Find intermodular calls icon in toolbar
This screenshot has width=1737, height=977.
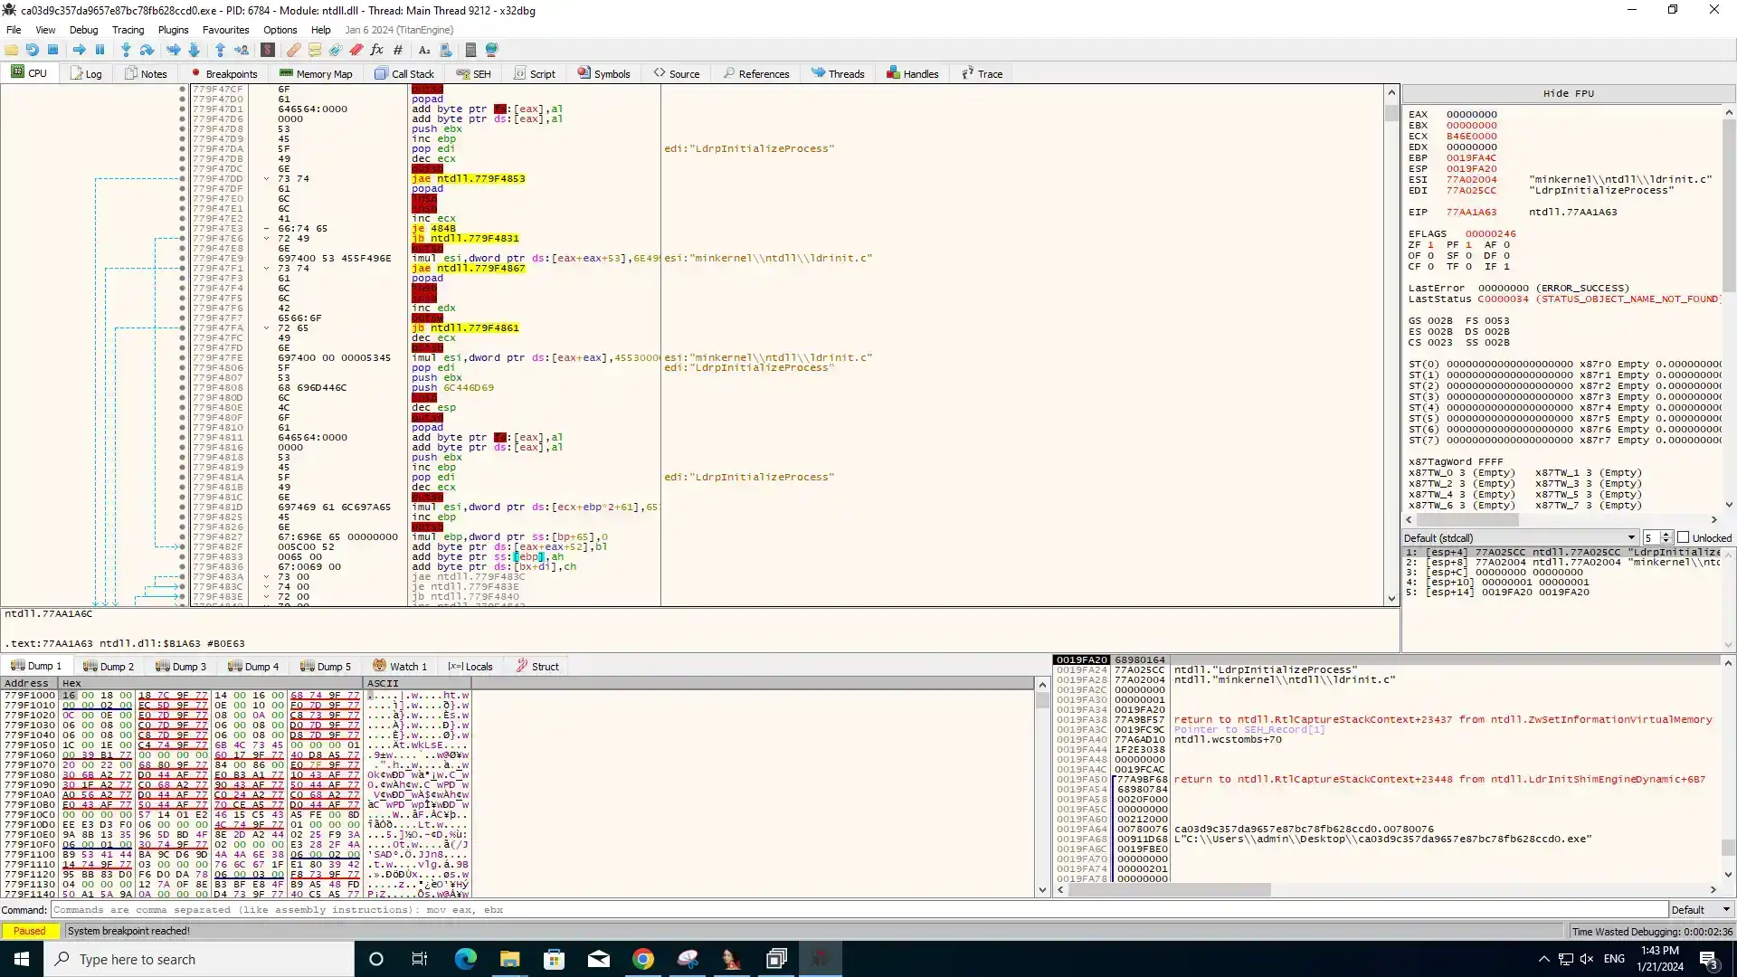[445, 50]
